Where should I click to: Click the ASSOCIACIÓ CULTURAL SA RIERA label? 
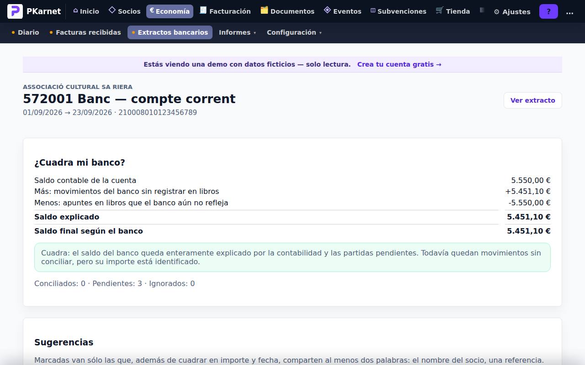click(78, 87)
